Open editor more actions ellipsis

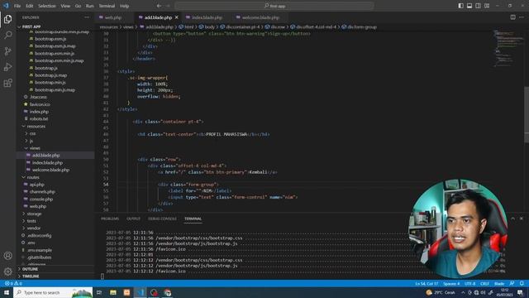tap(522, 17)
